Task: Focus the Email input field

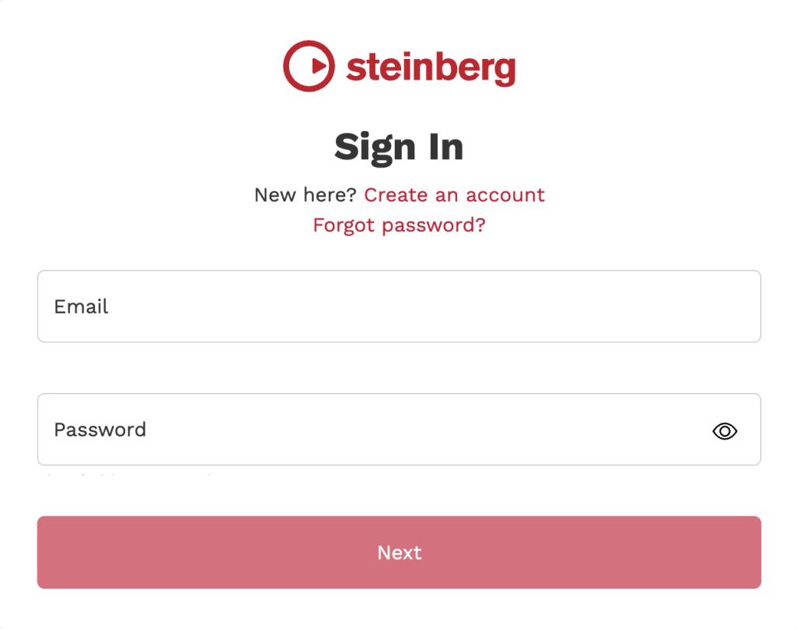Action: (x=399, y=306)
